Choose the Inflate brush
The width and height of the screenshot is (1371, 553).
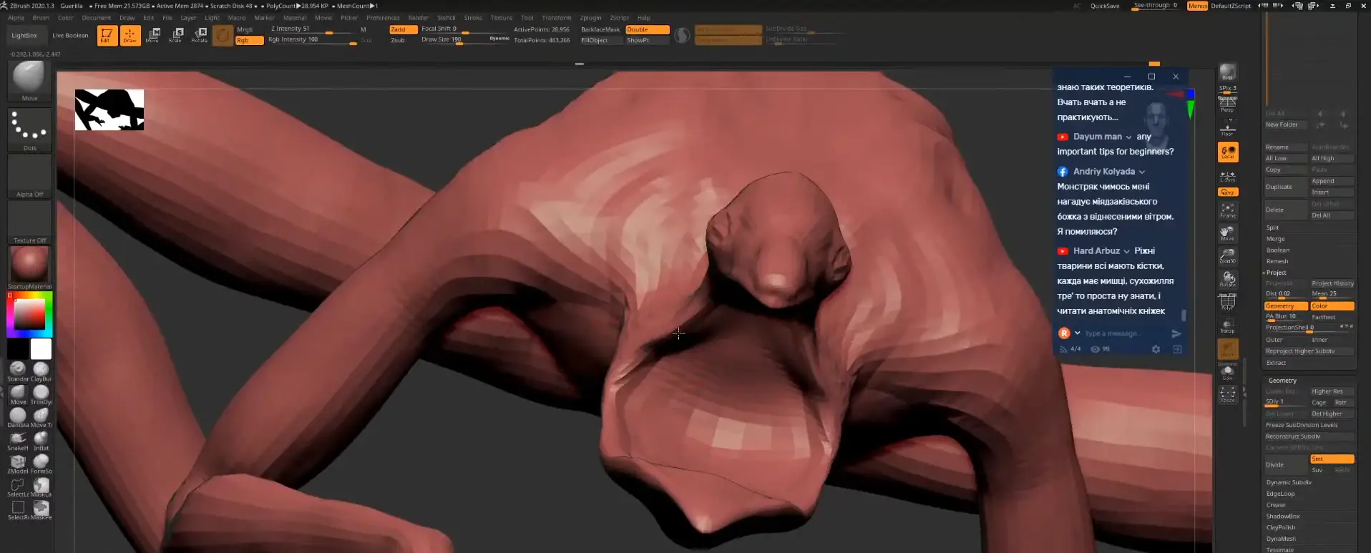coord(41,439)
